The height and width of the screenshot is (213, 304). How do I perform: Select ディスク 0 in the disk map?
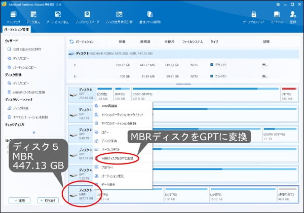(82, 94)
